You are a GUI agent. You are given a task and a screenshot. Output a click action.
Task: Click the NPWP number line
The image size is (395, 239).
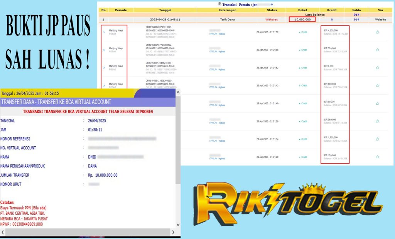pos(22,224)
